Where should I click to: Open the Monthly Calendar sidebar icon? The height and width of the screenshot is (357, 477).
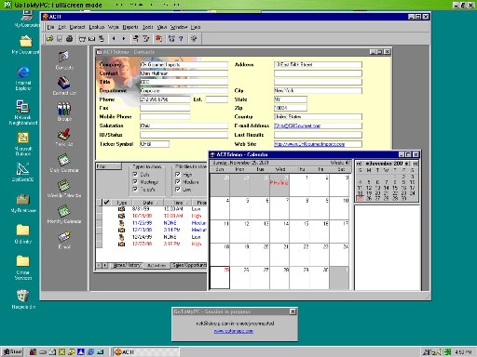click(64, 214)
